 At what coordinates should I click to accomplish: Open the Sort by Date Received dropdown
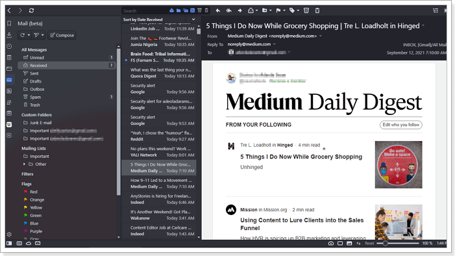point(159,19)
